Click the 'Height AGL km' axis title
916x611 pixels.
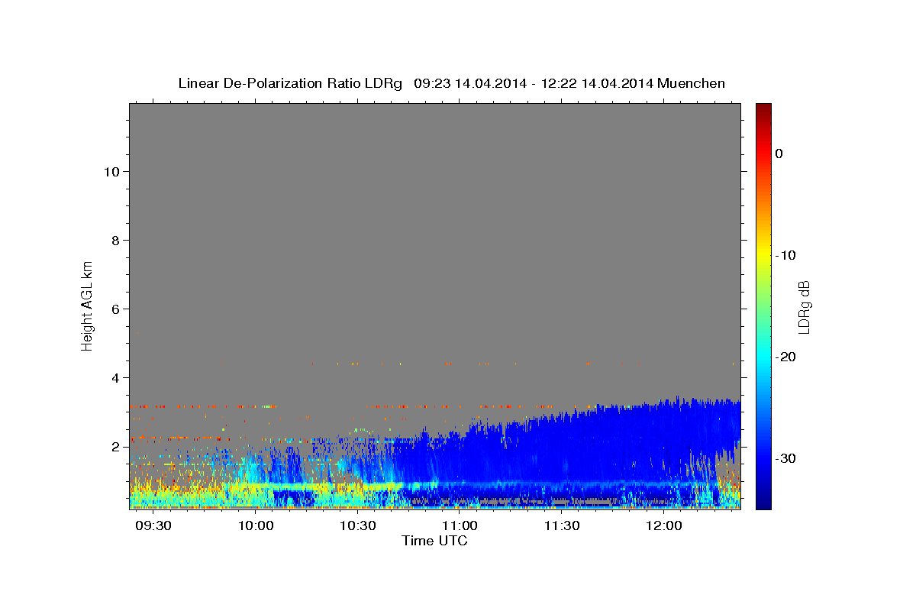pyautogui.click(x=87, y=305)
